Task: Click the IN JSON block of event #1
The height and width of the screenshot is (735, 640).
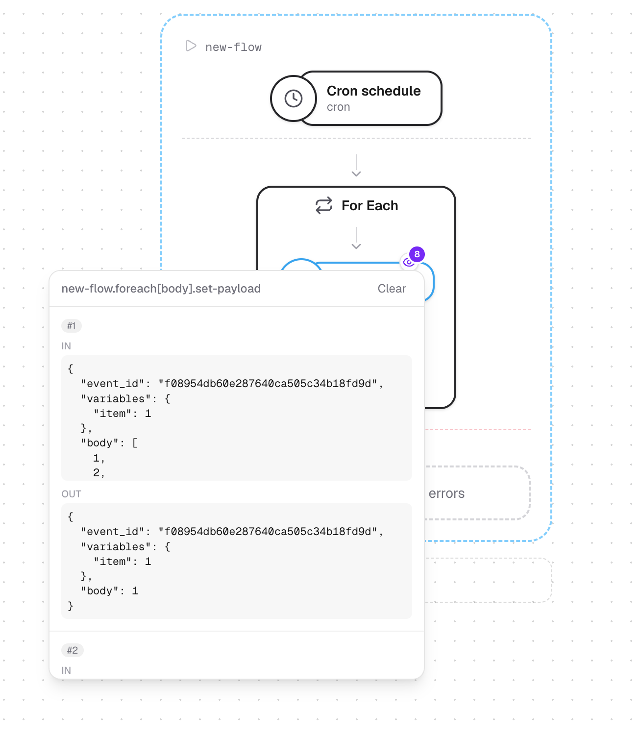Action: (x=237, y=418)
